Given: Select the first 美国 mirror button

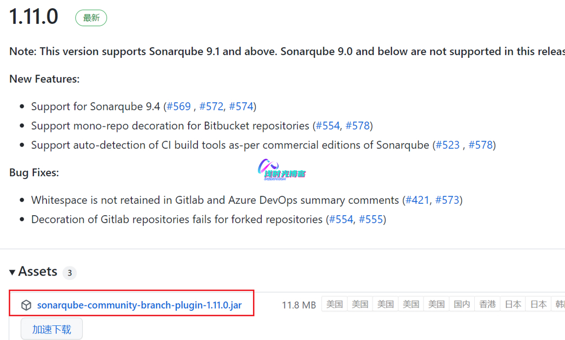Looking at the screenshot, I should point(335,304).
